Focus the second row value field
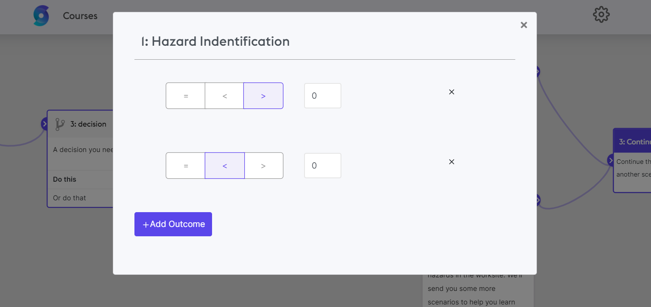 click(323, 166)
